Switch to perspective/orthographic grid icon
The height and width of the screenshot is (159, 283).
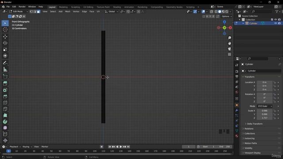[229, 54]
